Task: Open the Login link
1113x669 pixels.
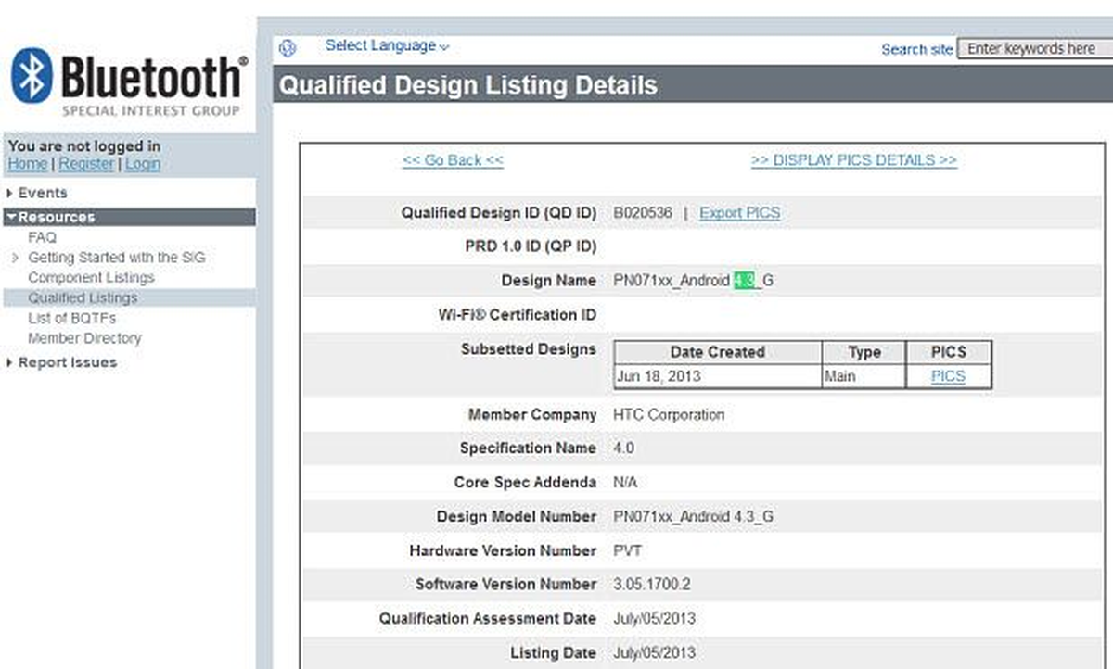Action: click(x=143, y=164)
